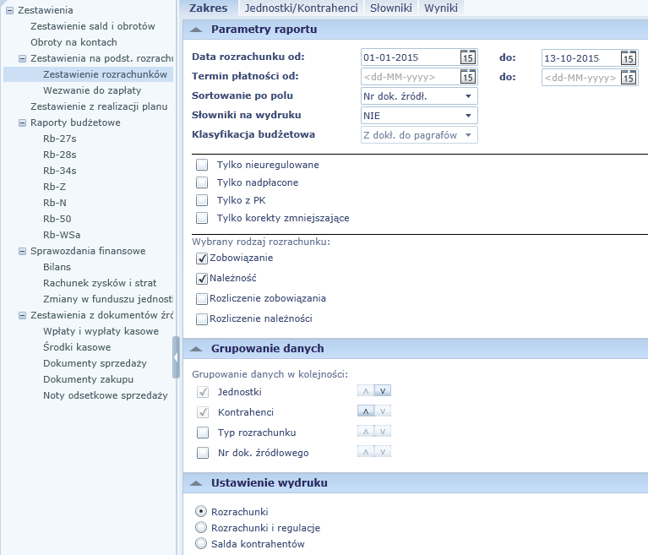The height and width of the screenshot is (555, 648).
Task: Uncheck Należność checkbox
Action: 202,279
